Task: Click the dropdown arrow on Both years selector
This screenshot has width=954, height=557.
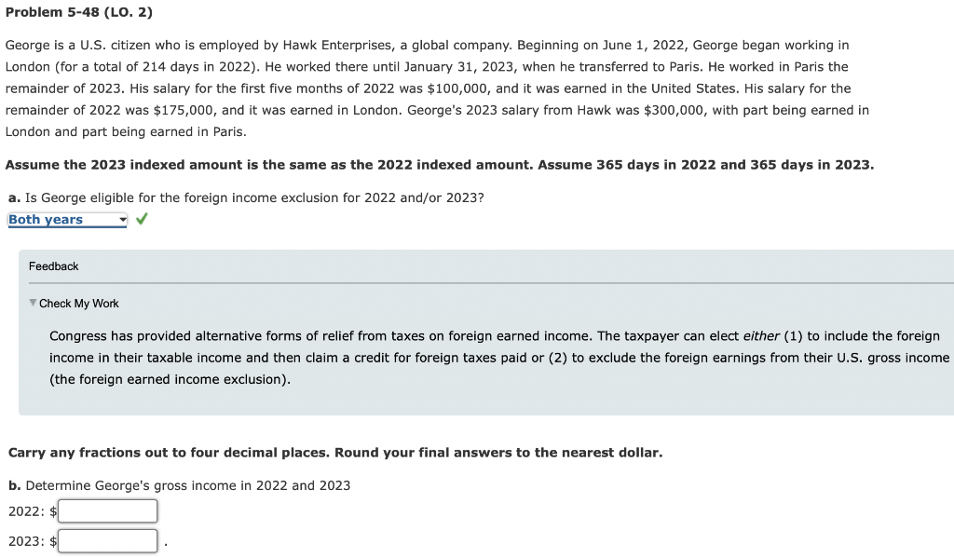Action: pyautogui.click(x=122, y=219)
